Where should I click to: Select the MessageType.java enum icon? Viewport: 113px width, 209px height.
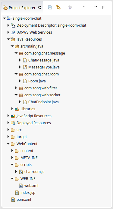point(25,67)
